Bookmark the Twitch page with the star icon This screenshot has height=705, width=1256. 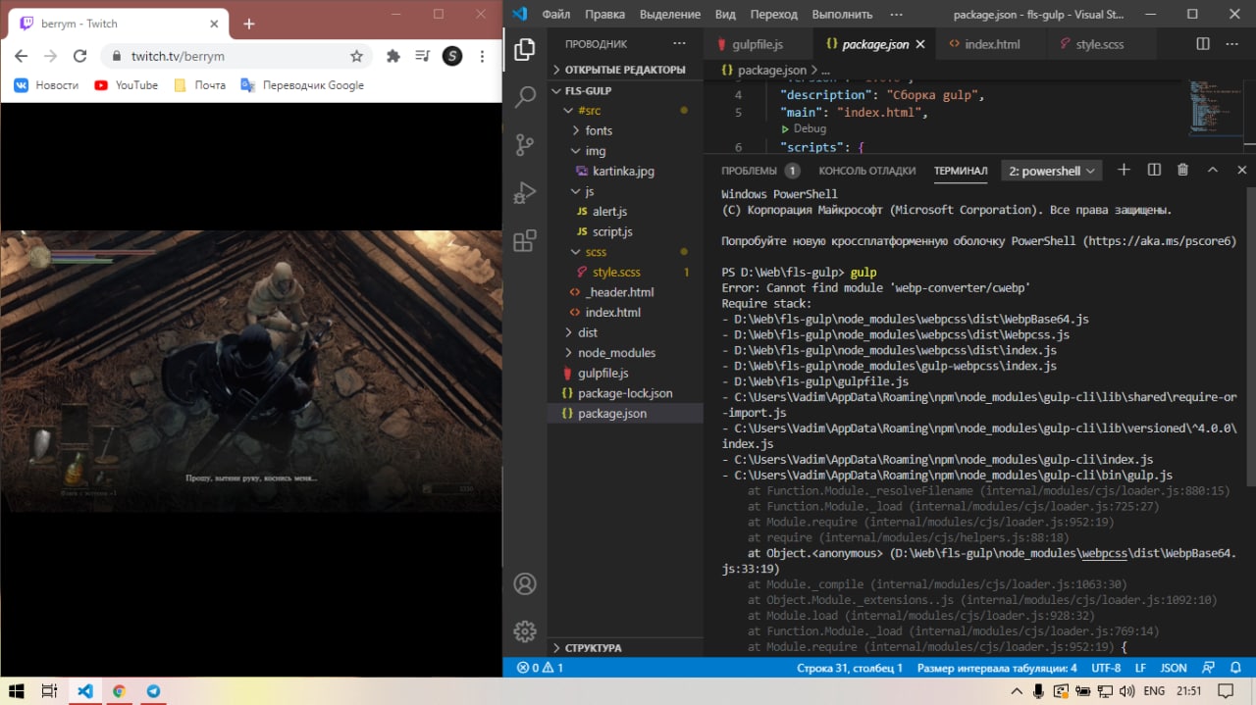pos(357,56)
